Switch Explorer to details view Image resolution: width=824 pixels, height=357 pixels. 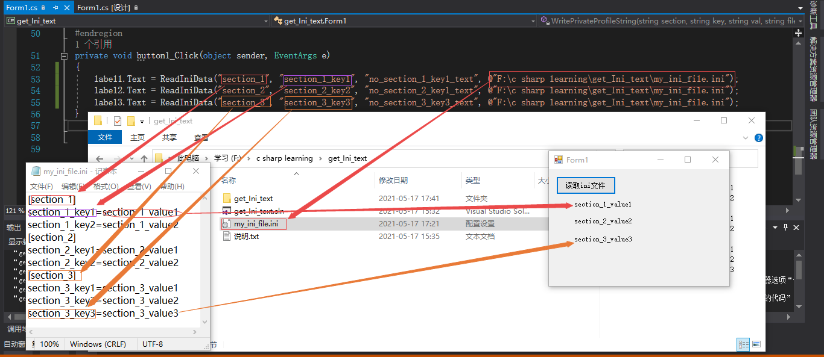click(743, 344)
